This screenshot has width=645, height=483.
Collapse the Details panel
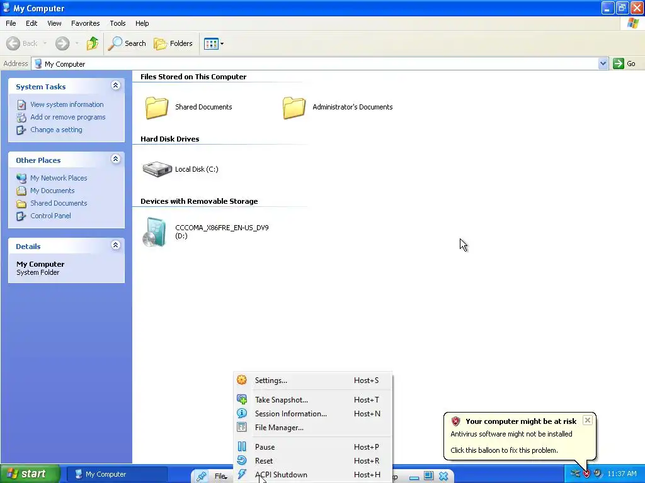click(116, 245)
